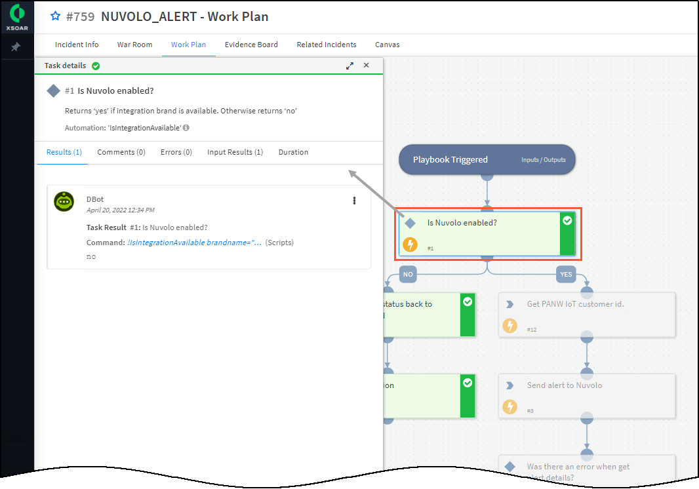Viewport: 699px width, 489px height.
Task: Click the check mark on Is Nuvolo enabled task
Action: (x=567, y=221)
